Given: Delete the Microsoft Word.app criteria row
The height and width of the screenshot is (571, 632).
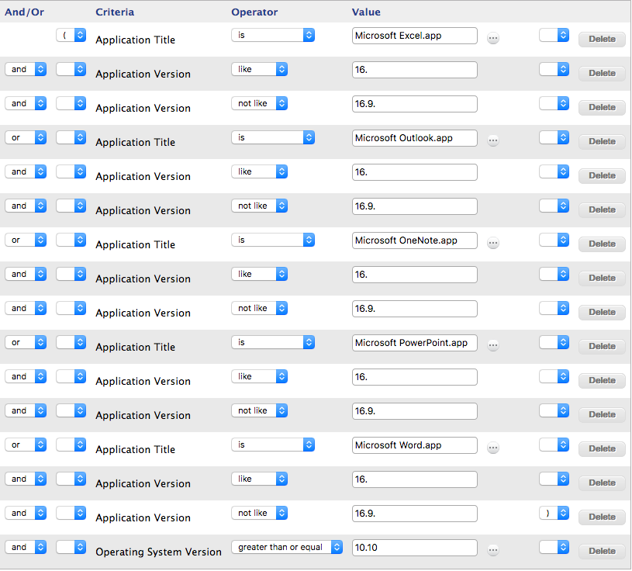Looking at the screenshot, I should click(602, 449).
